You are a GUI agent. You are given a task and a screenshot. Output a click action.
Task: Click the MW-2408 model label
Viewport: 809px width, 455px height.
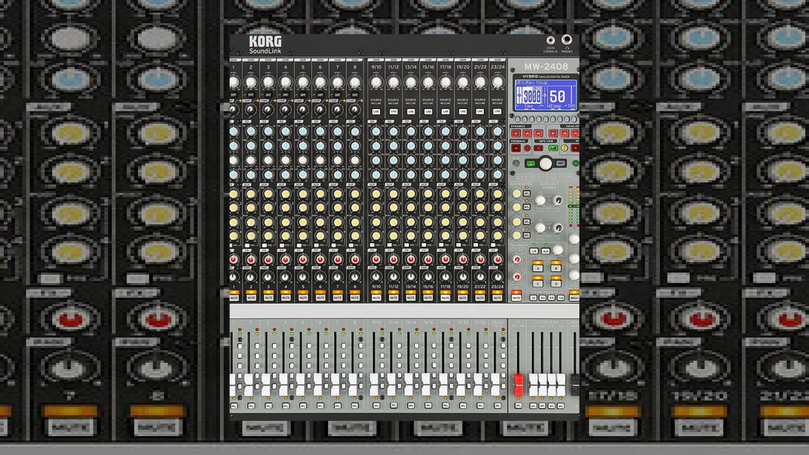[546, 67]
